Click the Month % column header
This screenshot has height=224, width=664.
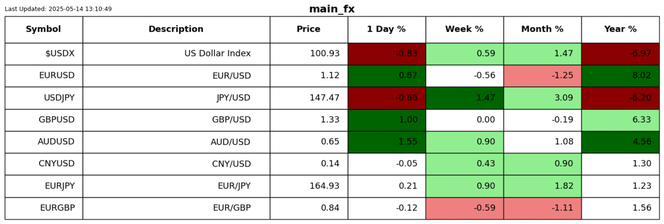pos(542,29)
